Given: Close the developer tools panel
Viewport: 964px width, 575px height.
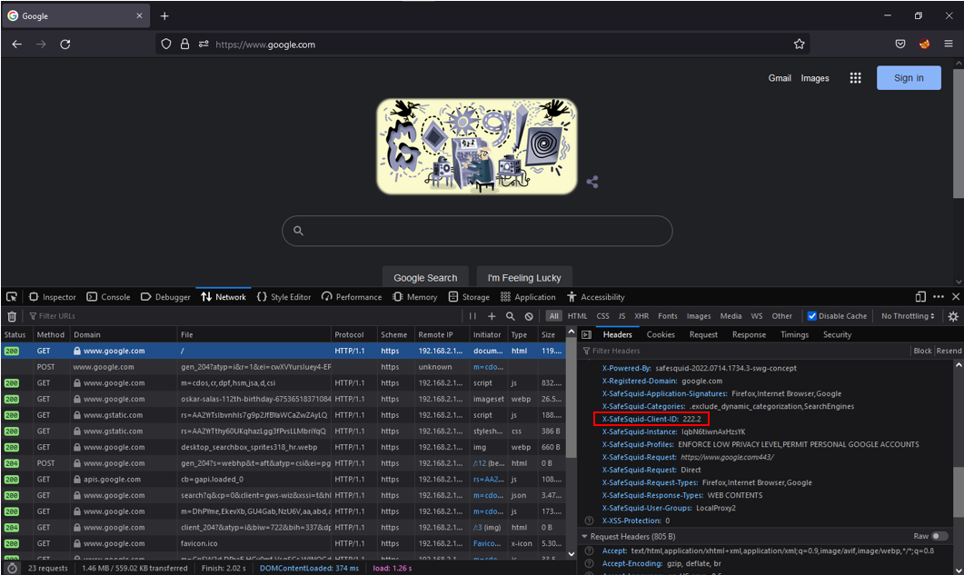Looking at the screenshot, I should pyautogui.click(x=956, y=297).
